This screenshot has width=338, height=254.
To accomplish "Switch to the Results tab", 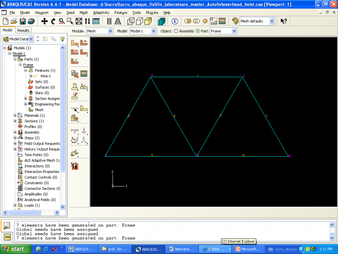I will (23, 30).
